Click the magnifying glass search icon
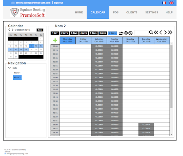Viewport: 183px width, 156px height. tap(151, 32)
